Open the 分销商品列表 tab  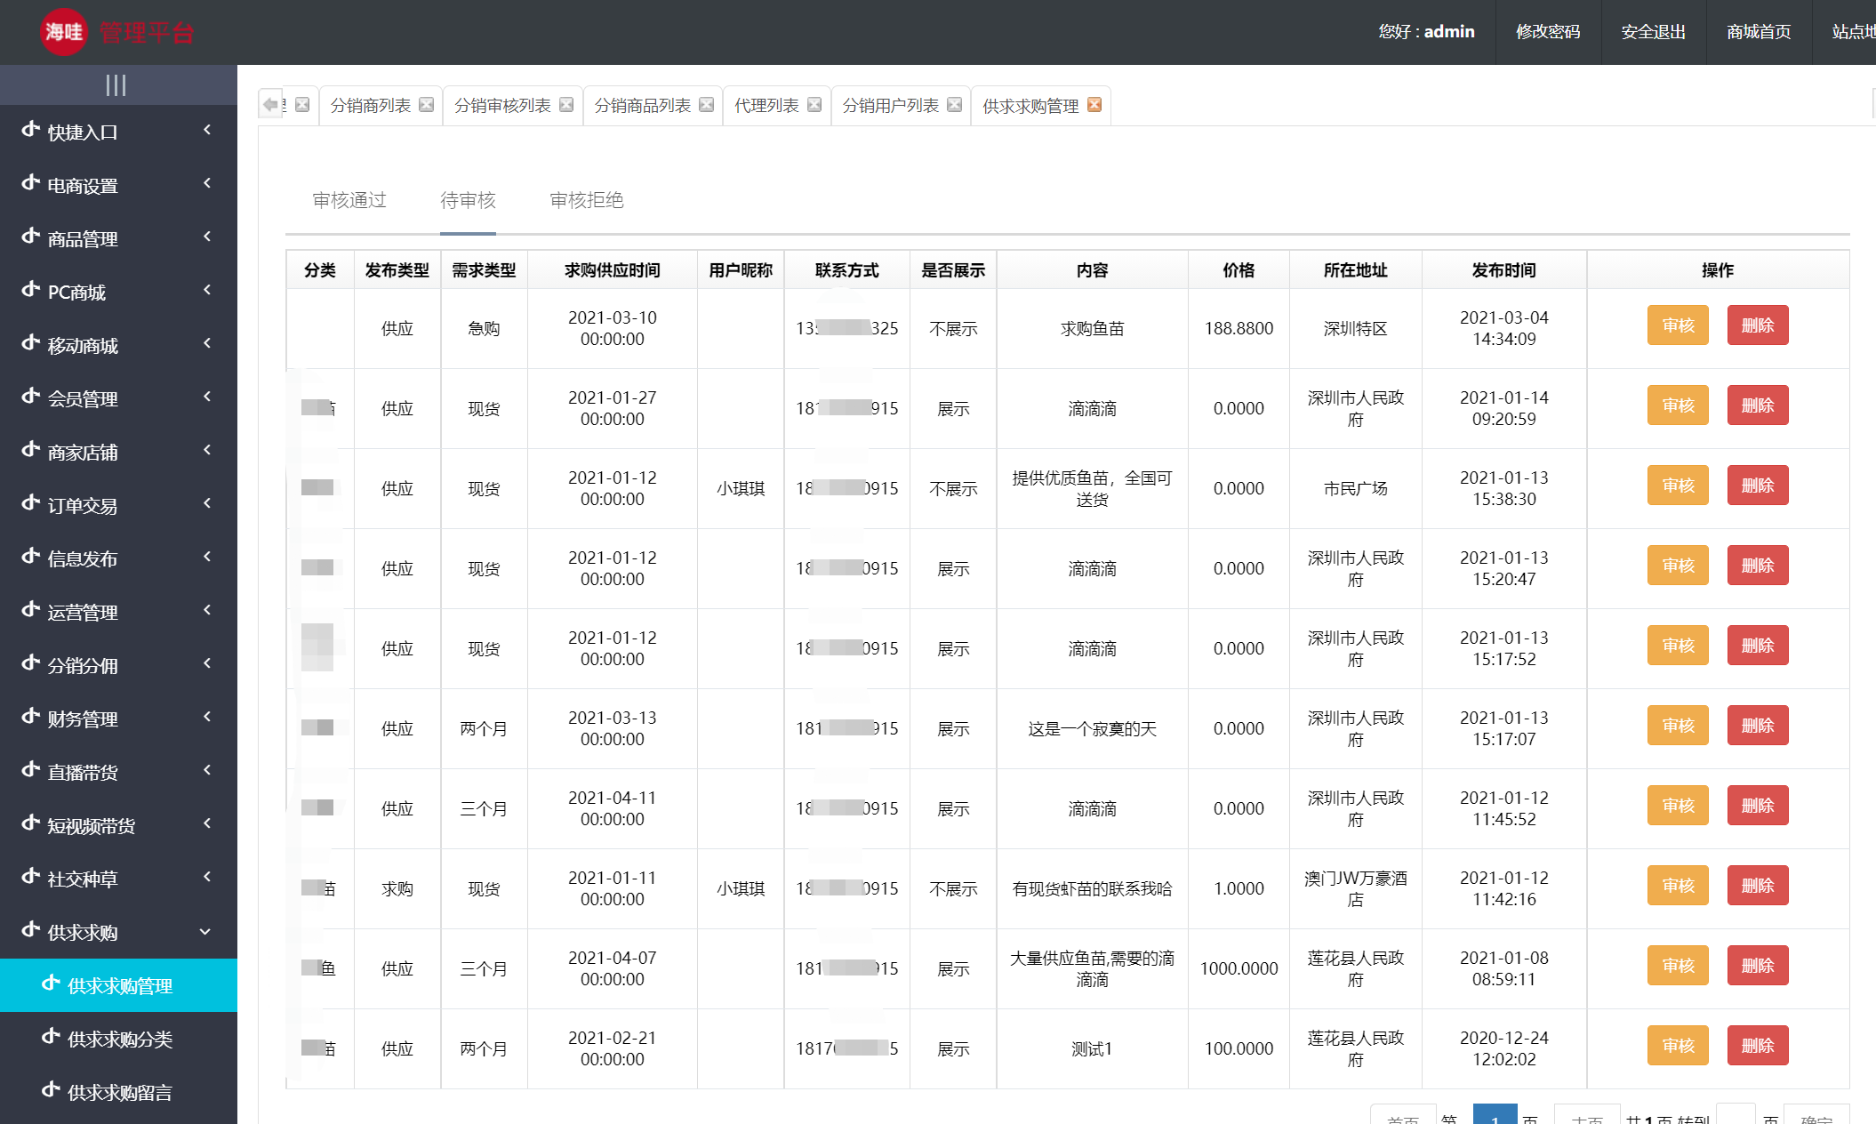click(x=642, y=106)
